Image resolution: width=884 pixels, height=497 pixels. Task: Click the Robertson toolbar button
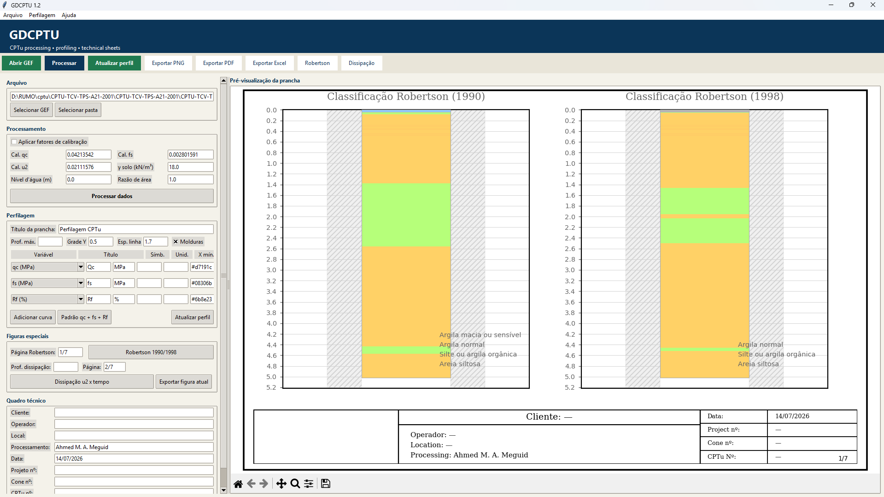317,63
